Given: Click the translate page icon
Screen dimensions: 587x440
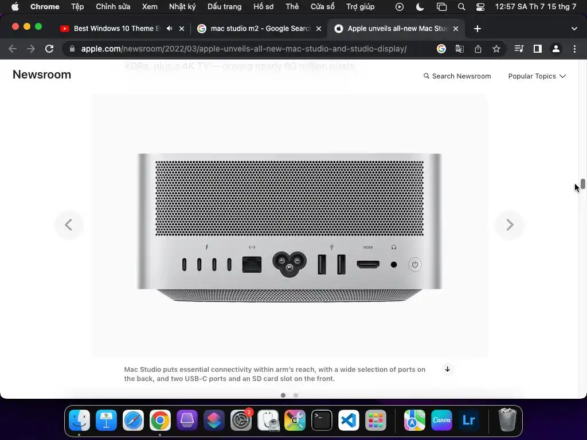Looking at the screenshot, I should click(x=460, y=49).
